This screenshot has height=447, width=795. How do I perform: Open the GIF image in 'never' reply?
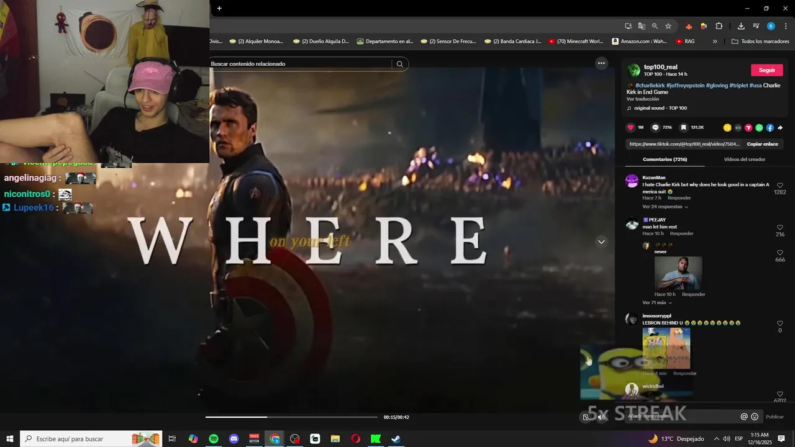[x=678, y=273]
